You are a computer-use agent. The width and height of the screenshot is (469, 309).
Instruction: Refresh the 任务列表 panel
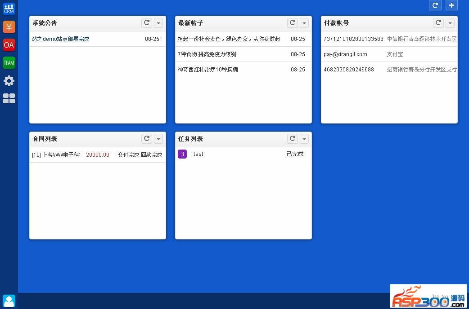[293, 138]
